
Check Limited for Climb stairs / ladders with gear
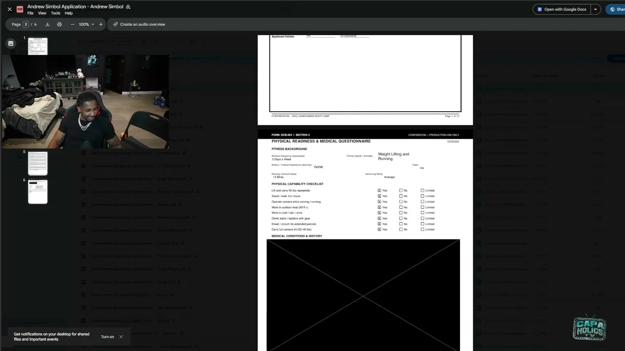pos(422,218)
